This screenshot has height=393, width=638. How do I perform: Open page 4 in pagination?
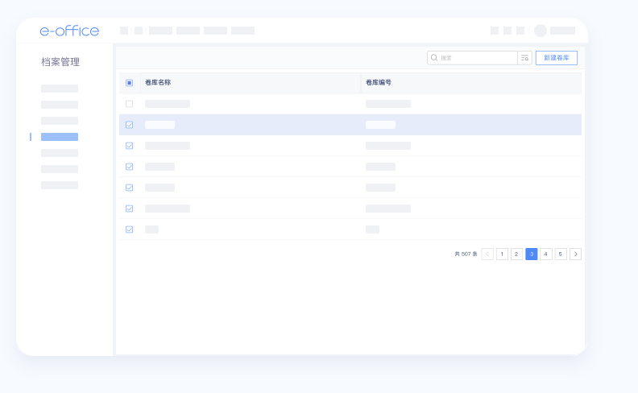pyautogui.click(x=546, y=254)
